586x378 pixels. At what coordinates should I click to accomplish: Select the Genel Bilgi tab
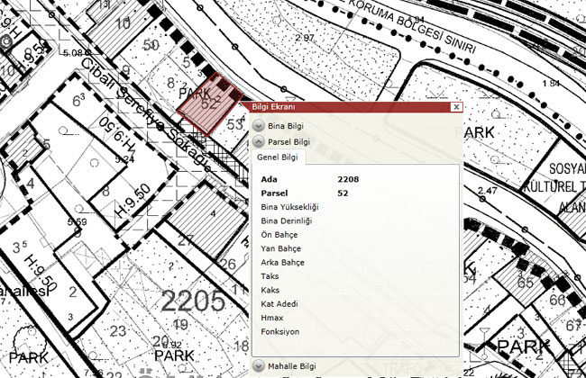[279, 157]
